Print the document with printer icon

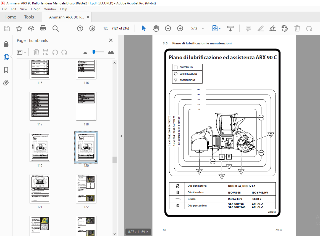click(43, 28)
